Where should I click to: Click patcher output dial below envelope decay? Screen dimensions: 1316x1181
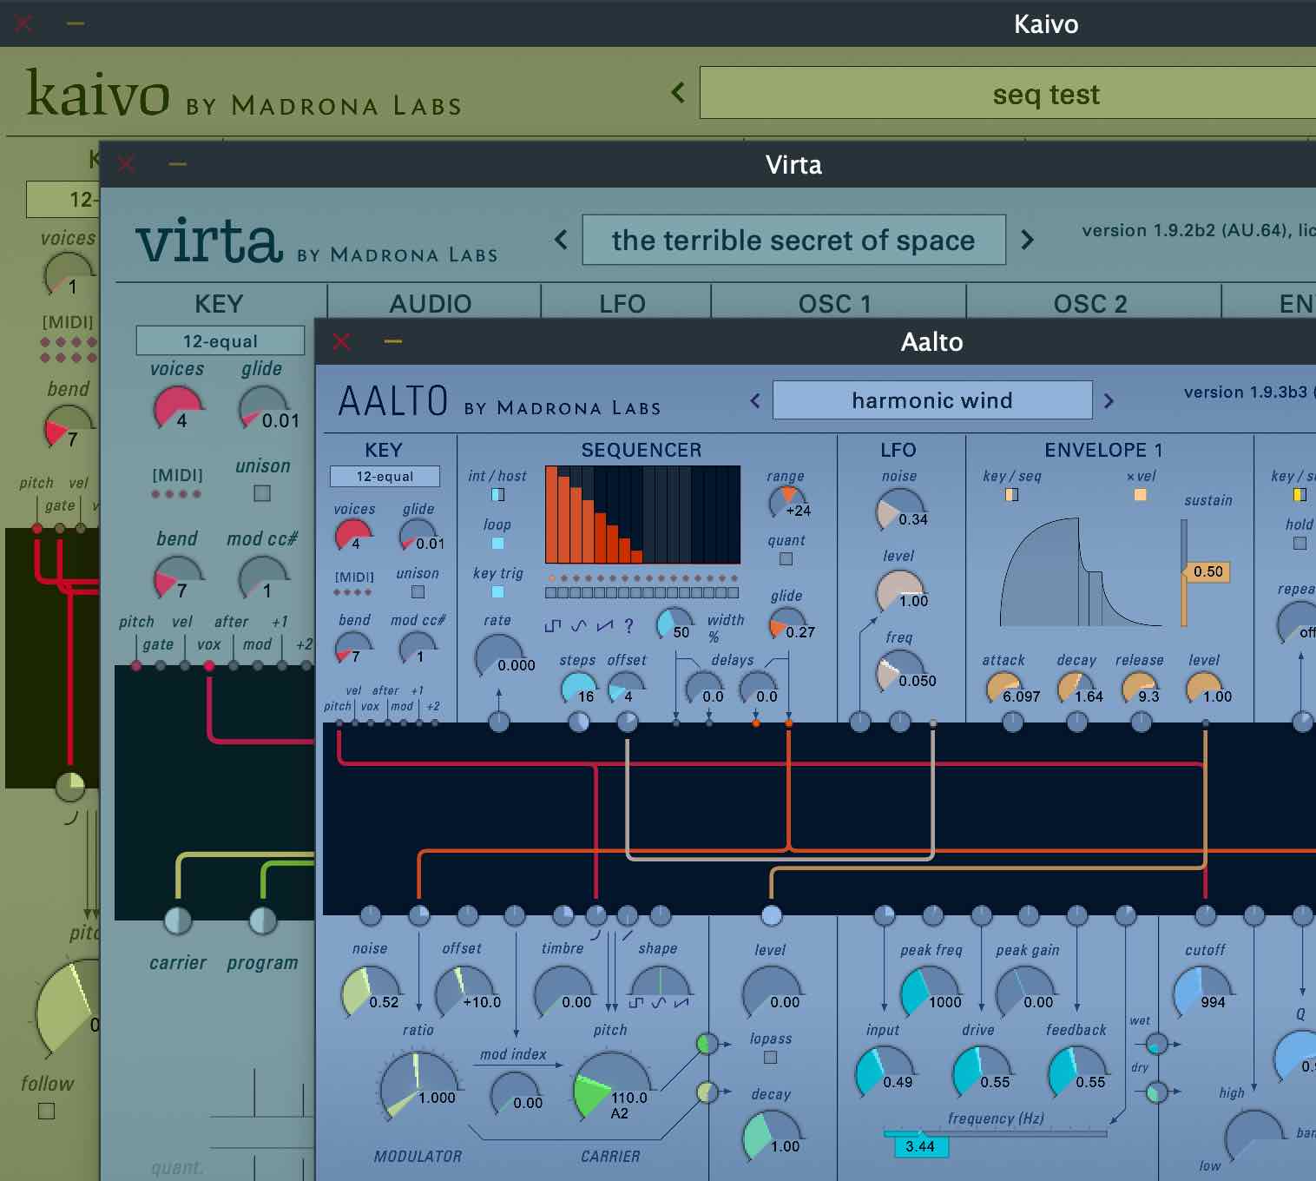(1077, 721)
